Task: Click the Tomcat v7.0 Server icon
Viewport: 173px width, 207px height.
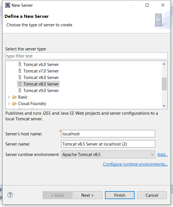Action: [x=20, y=71]
